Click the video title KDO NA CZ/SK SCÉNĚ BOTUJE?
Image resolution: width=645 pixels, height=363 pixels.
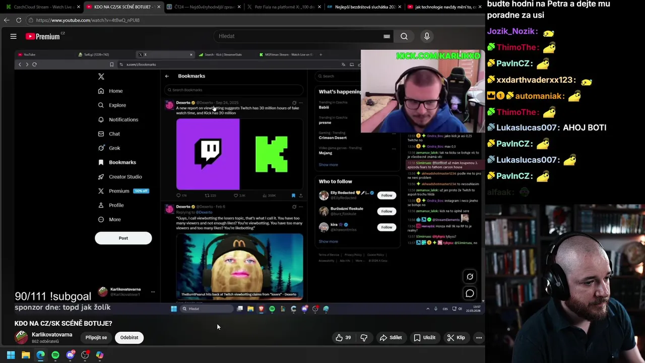(63, 323)
